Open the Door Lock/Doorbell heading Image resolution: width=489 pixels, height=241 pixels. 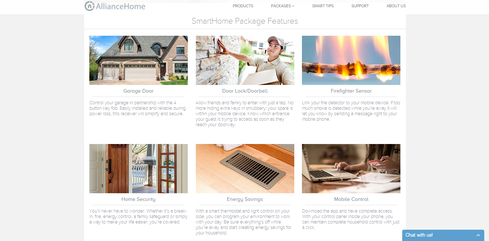tap(245, 91)
